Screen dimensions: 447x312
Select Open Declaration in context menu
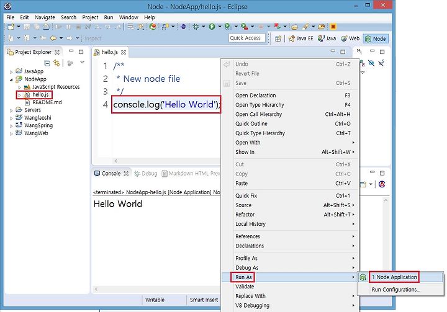[x=290, y=96]
